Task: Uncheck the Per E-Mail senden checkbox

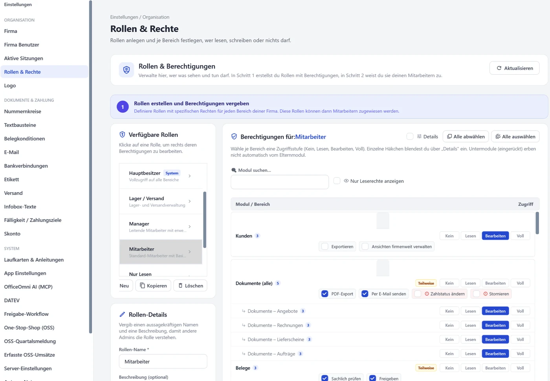Action: pos(365,294)
